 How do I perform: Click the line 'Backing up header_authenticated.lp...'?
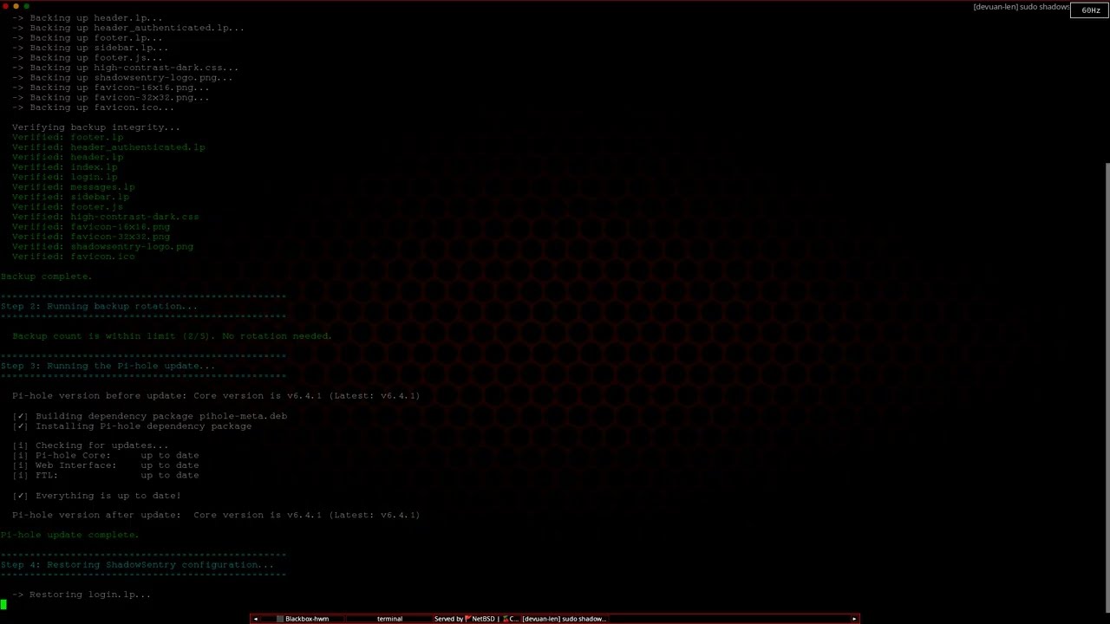[x=127, y=28]
